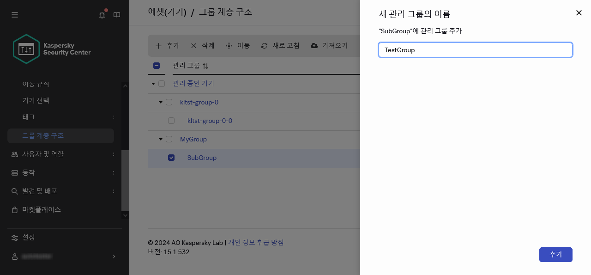
Task: Click the blue 추가 button in the dialog
Action: pyautogui.click(x=555, y=254)
